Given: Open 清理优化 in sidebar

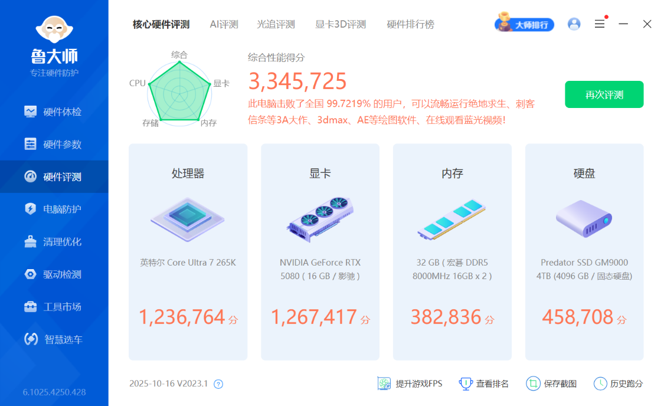Looking at the screenshot, I should [x=54, y=242].
